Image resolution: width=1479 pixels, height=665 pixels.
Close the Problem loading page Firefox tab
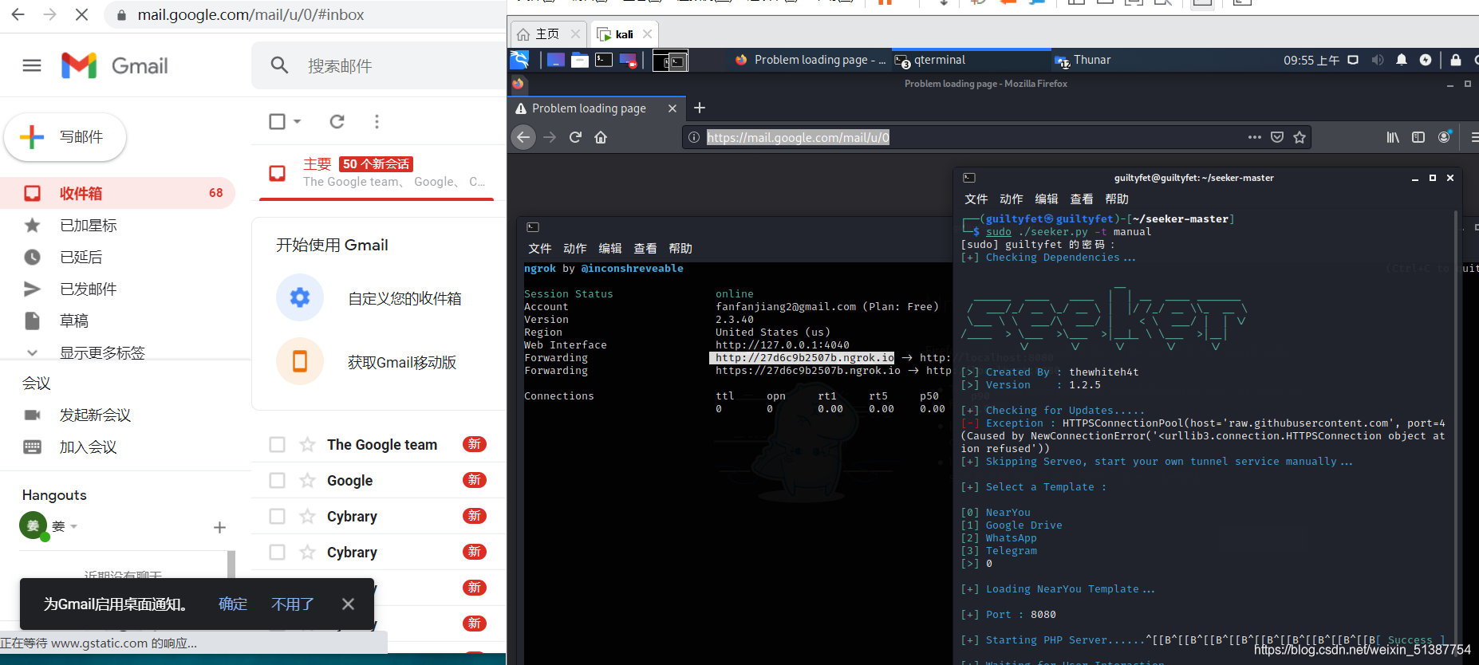click(672, 108)
